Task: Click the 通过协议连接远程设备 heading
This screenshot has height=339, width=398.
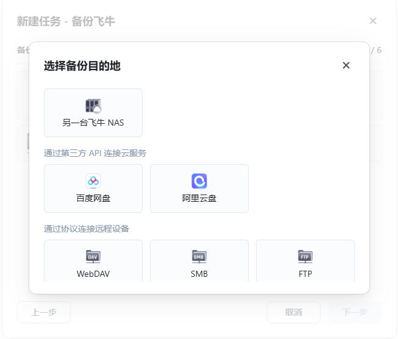Action: point(87,229)
